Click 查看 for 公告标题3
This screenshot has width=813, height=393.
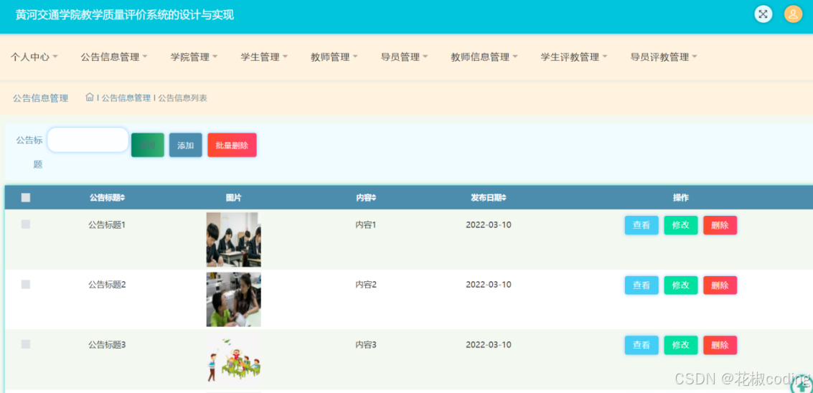click(642, 345)
